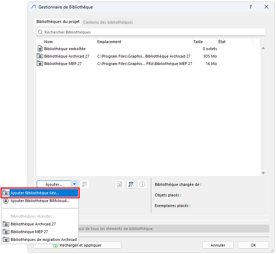Click the recent Bibliothèque MEP 27 menu icon
276x254 pixels.
pos(6,232)
